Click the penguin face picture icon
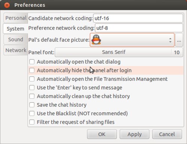The image size is (187, 144). (96, 40)
